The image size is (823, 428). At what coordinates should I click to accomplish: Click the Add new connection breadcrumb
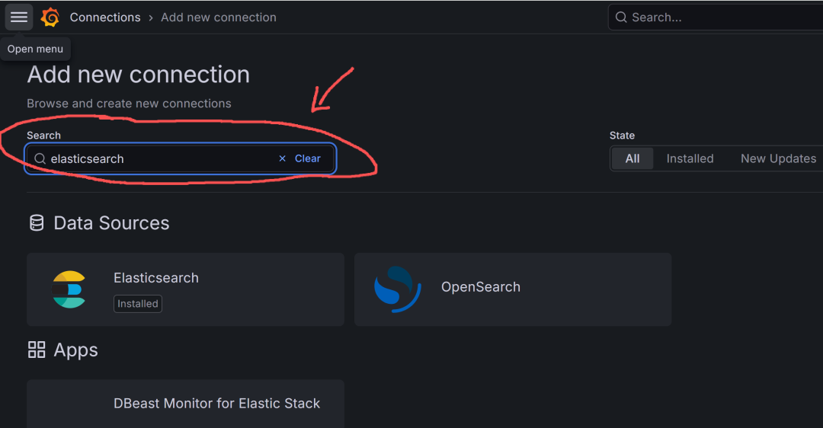tap(219, 18)
